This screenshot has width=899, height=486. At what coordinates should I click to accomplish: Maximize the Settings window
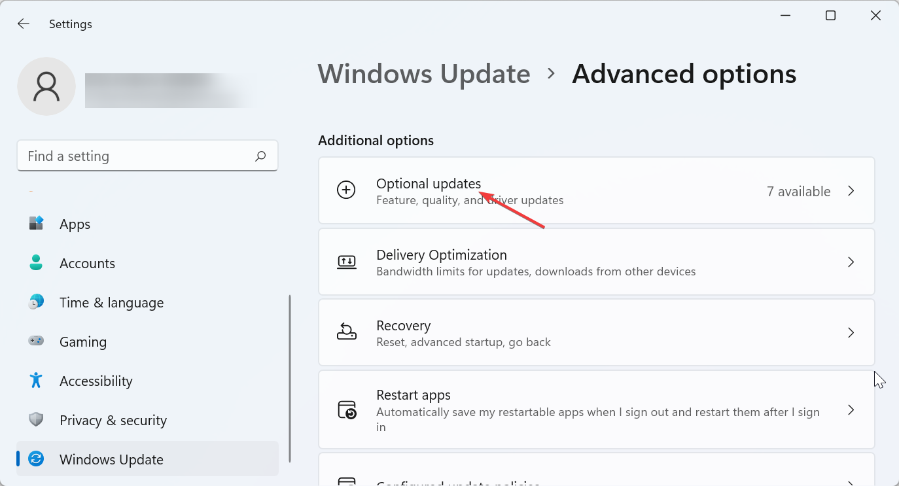[x=830, y=16]
